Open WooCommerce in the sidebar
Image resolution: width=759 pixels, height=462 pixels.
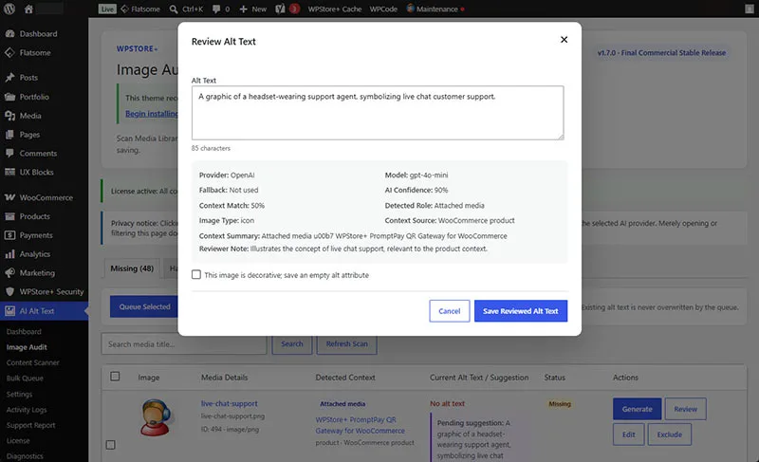pyautogui.click(x=44, y=197)
